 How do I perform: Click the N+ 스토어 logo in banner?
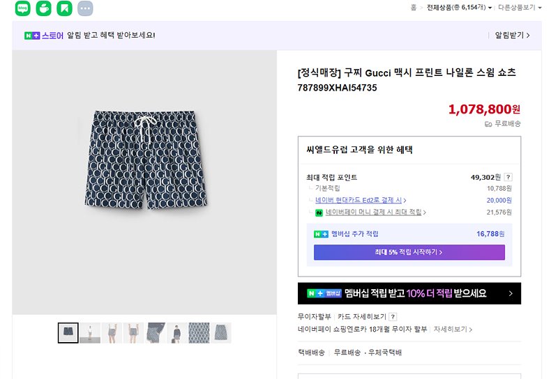point(44,36)
